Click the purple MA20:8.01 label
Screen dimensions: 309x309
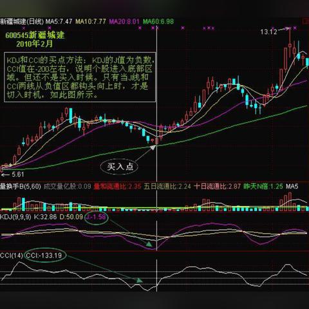pyautogui.click(x=124, y=21)
